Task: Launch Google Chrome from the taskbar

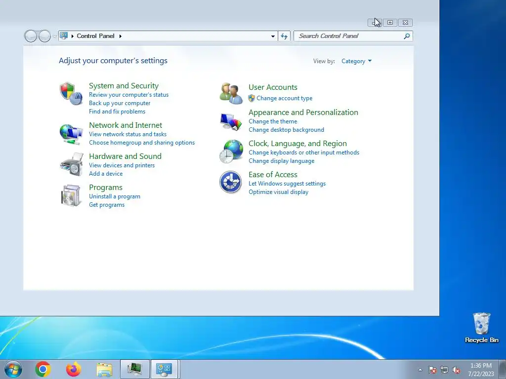Action: tap(43, 369)
